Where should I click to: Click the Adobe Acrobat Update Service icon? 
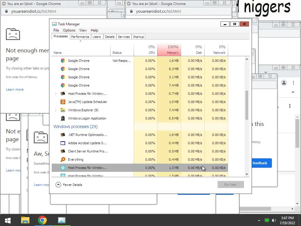(63, 143)
